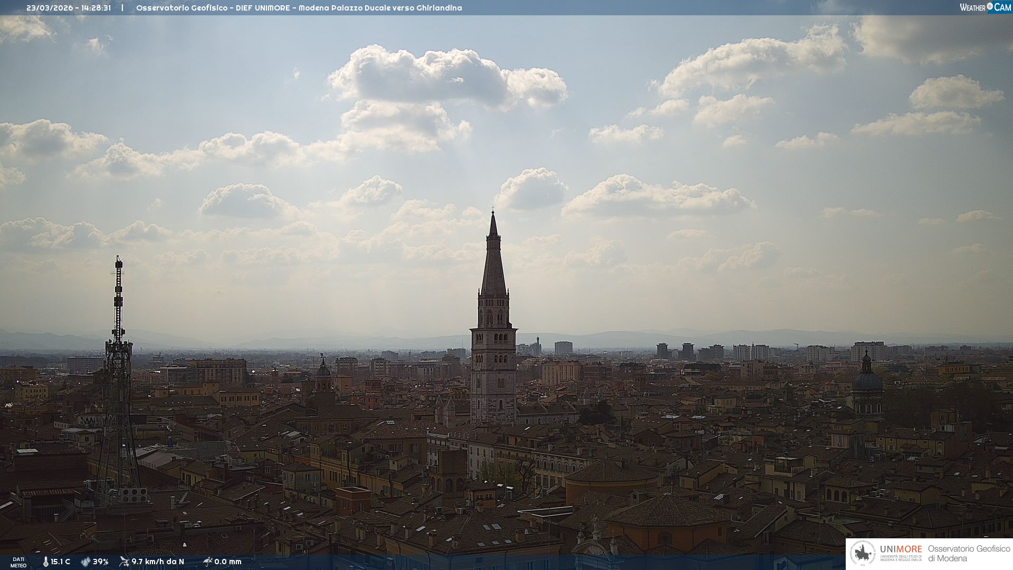Click the UNIMORE wordmark text
Image resolution: width=1013 pixels, height=570 pixels.
[x=901, y=549]
